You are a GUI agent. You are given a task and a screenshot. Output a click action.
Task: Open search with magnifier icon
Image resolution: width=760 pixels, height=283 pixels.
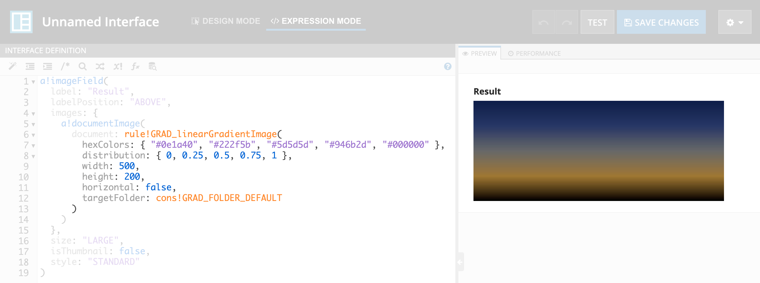tap(83, 66)
